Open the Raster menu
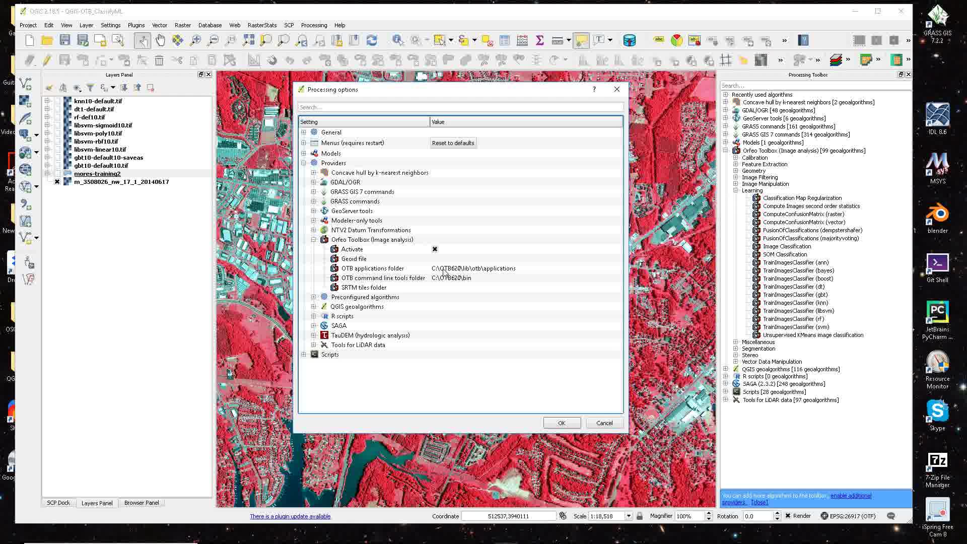967x544 pixels. tap(182, 25)
